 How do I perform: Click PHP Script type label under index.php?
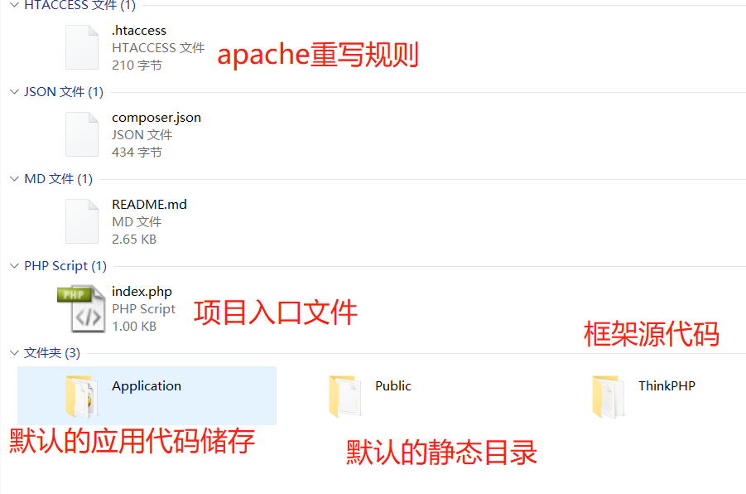point(144,309)
